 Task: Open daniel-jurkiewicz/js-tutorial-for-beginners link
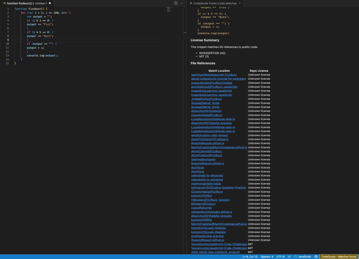coord(219,79)
